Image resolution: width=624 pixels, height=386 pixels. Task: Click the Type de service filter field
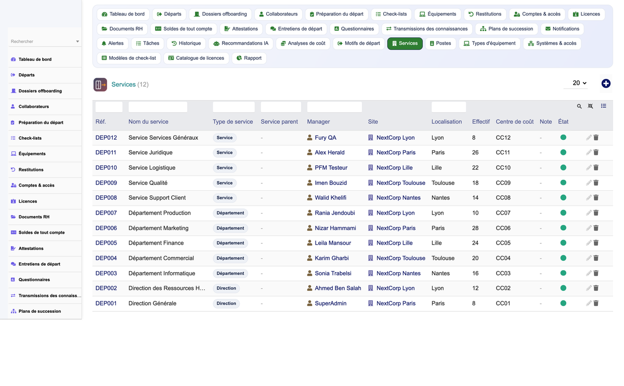click(x=233, y=107)
